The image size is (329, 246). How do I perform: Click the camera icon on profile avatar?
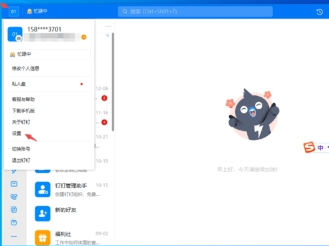[19, 39]
